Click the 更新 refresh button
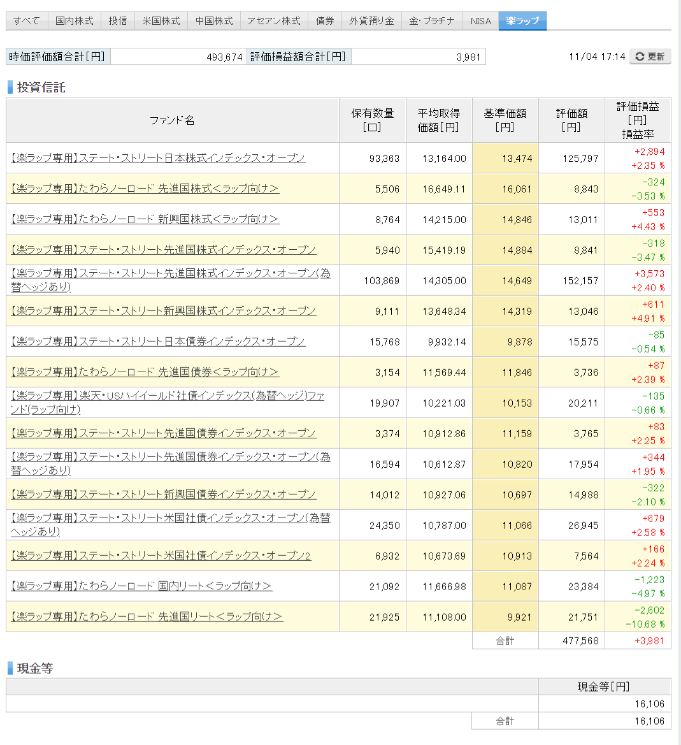This screenshot has height=745, width=681. tap(650, 57)
